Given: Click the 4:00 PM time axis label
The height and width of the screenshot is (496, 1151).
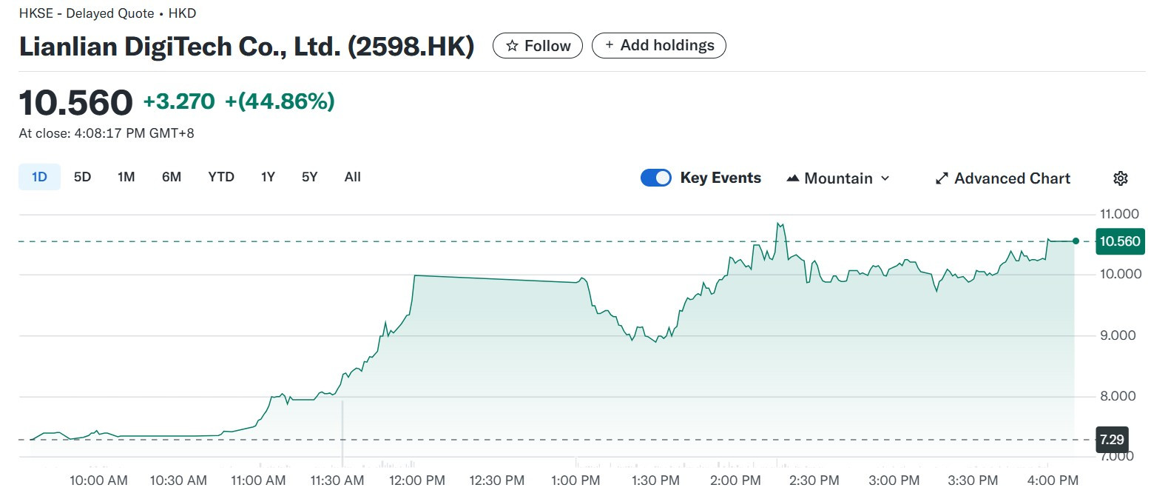Looking at the screenshot, I should tap(1053, 480).
